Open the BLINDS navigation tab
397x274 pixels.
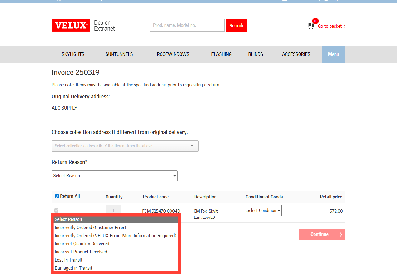(256, 54)
